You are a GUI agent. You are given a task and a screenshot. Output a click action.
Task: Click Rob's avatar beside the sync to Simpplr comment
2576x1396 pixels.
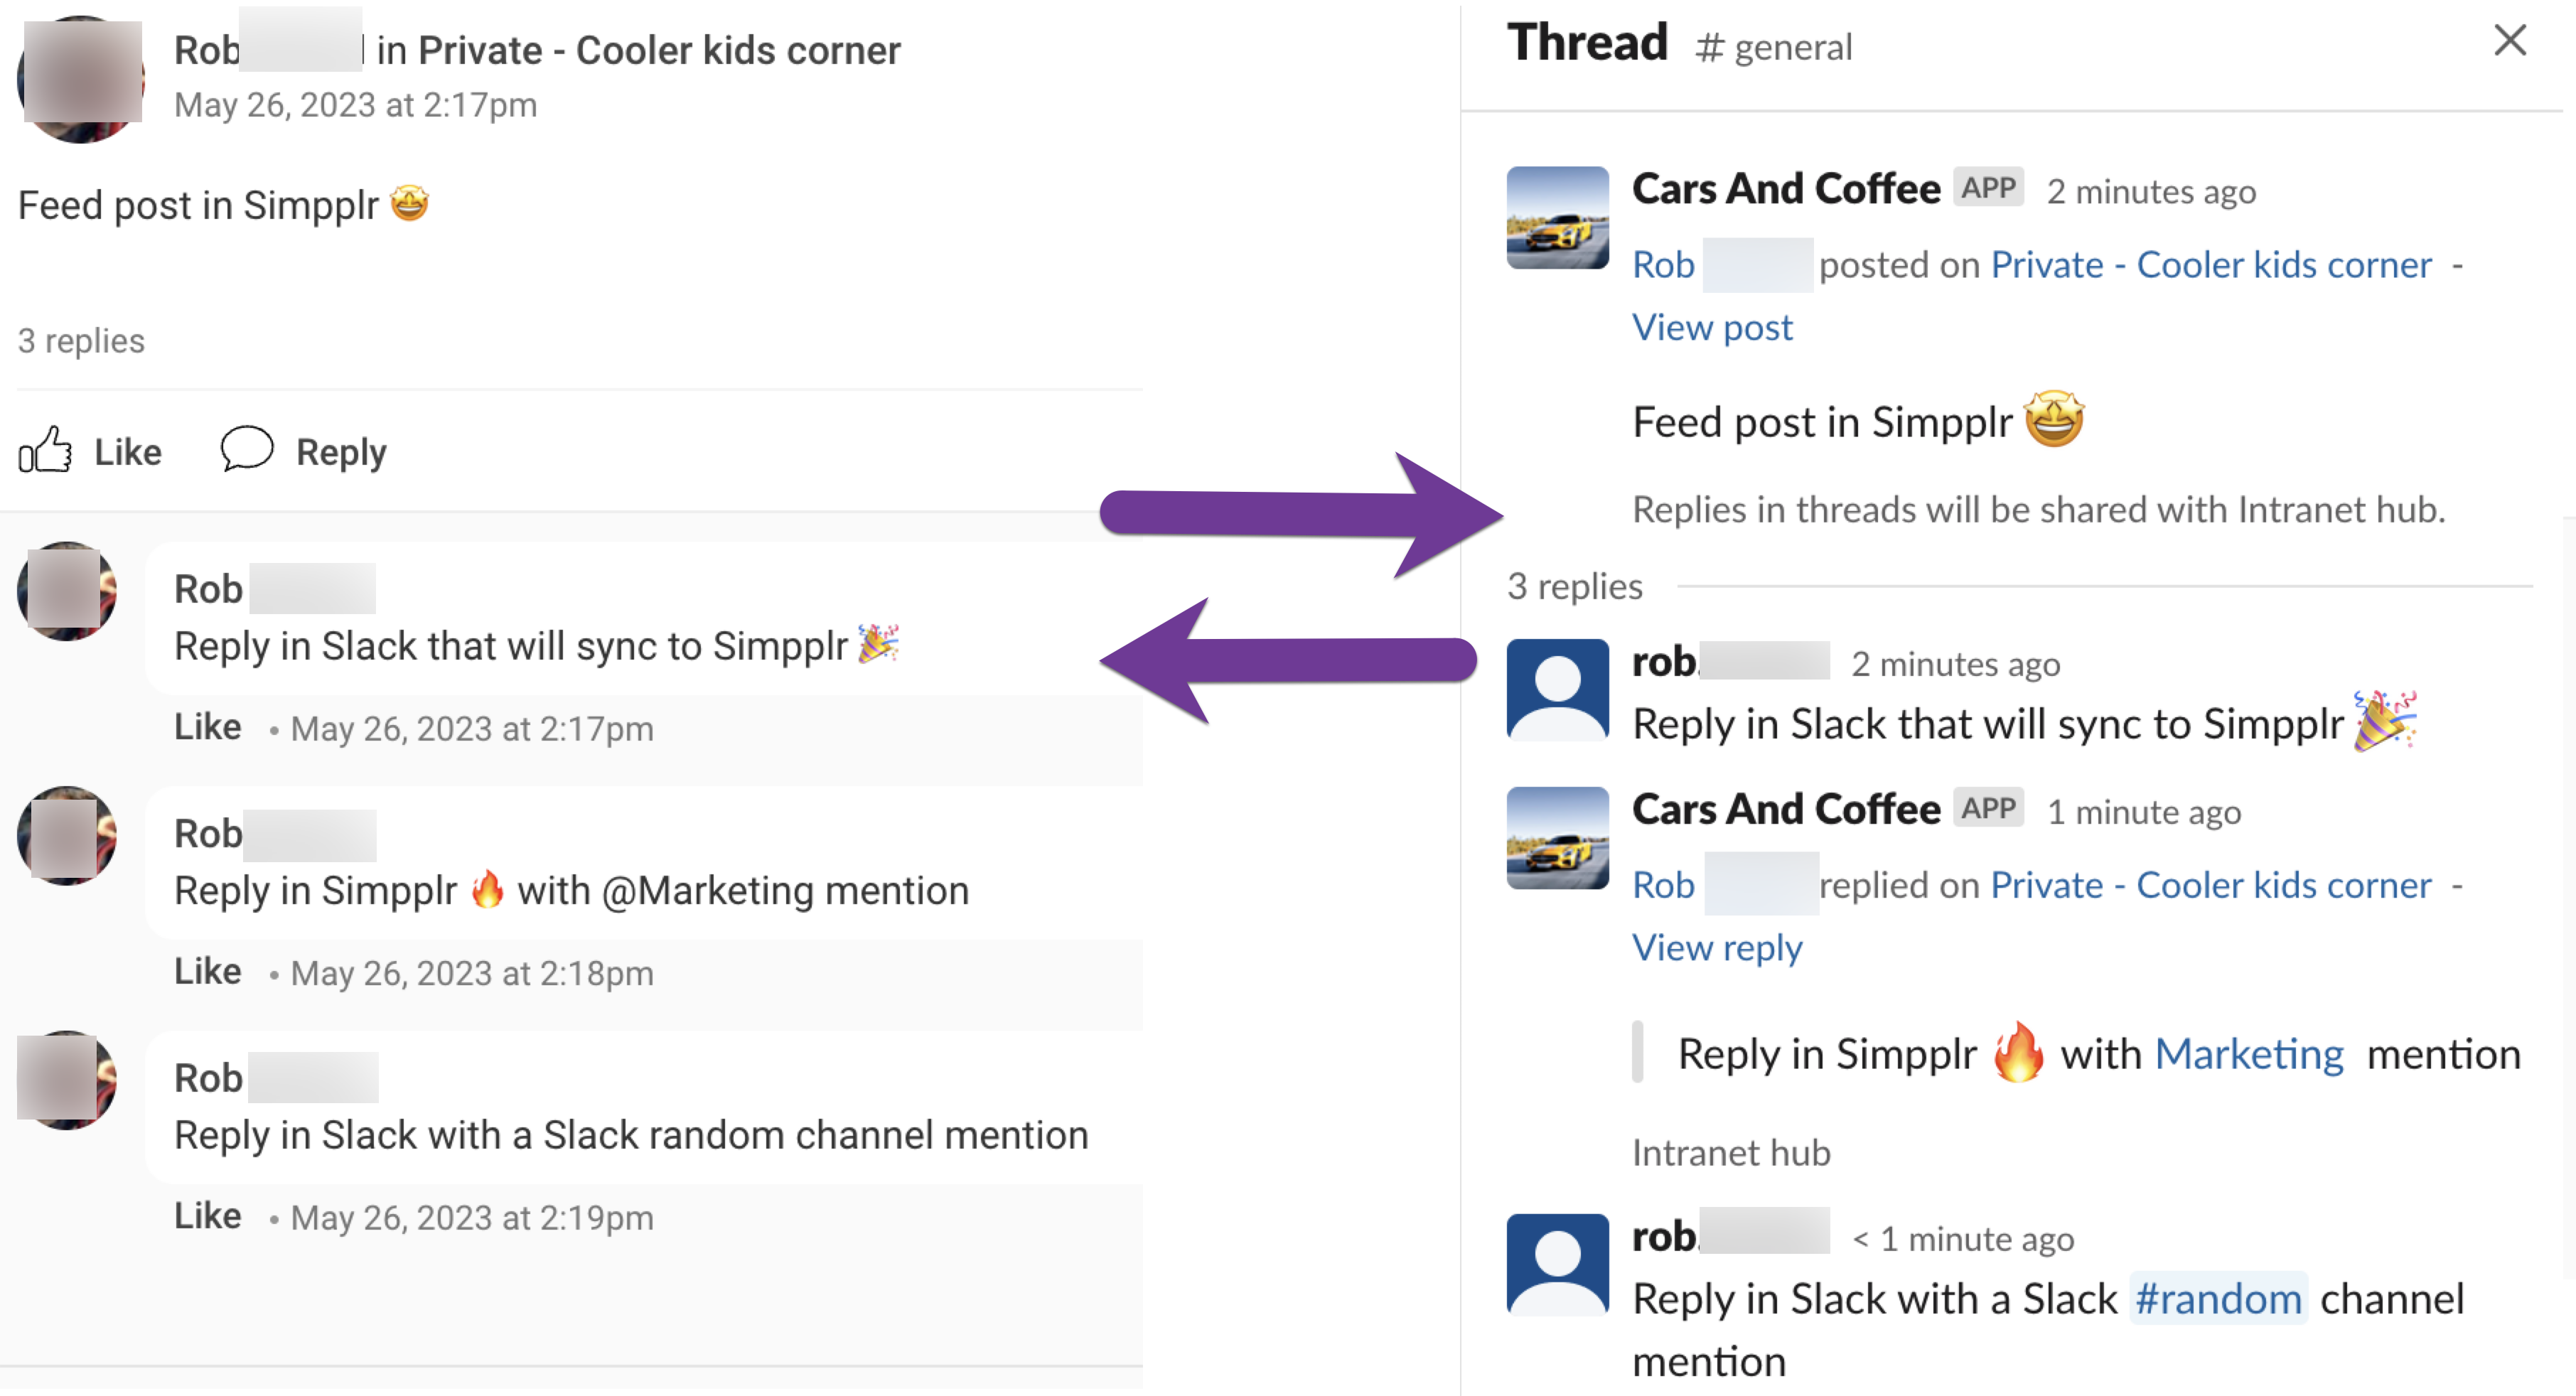[x=66, y=591]
